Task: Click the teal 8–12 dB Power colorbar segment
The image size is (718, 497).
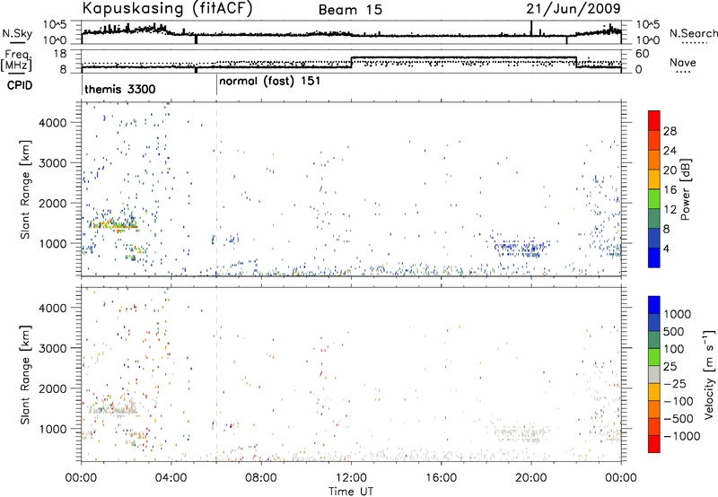Action: [654, 218]
